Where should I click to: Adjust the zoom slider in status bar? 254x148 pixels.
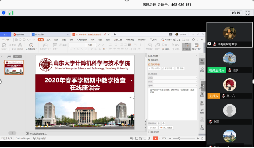click(x=179, y=138)
